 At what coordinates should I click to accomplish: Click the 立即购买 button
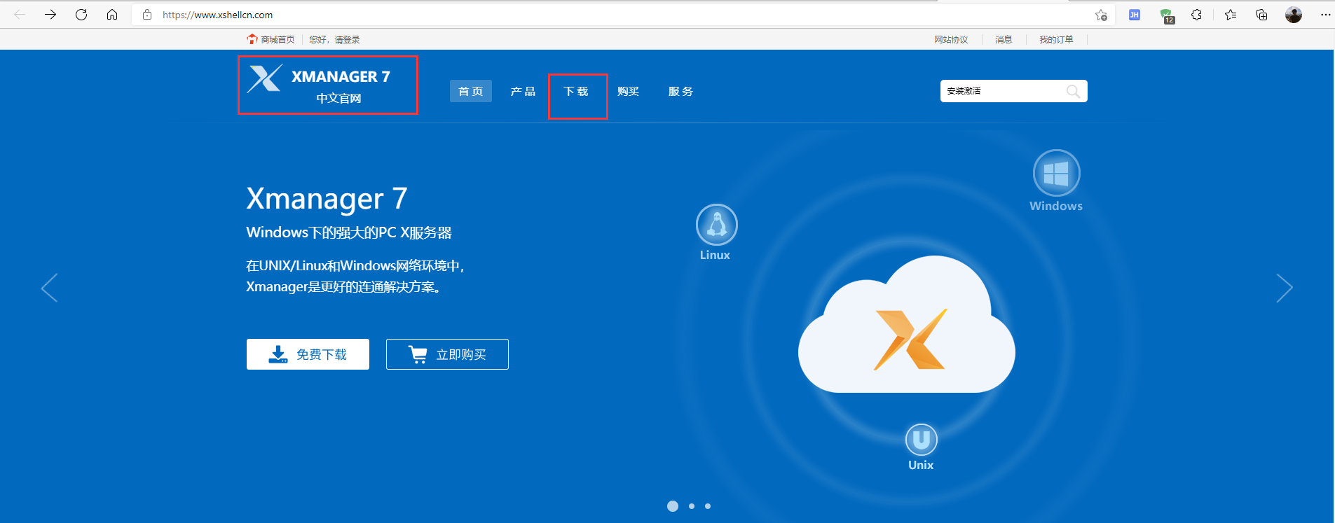[447, 354]
